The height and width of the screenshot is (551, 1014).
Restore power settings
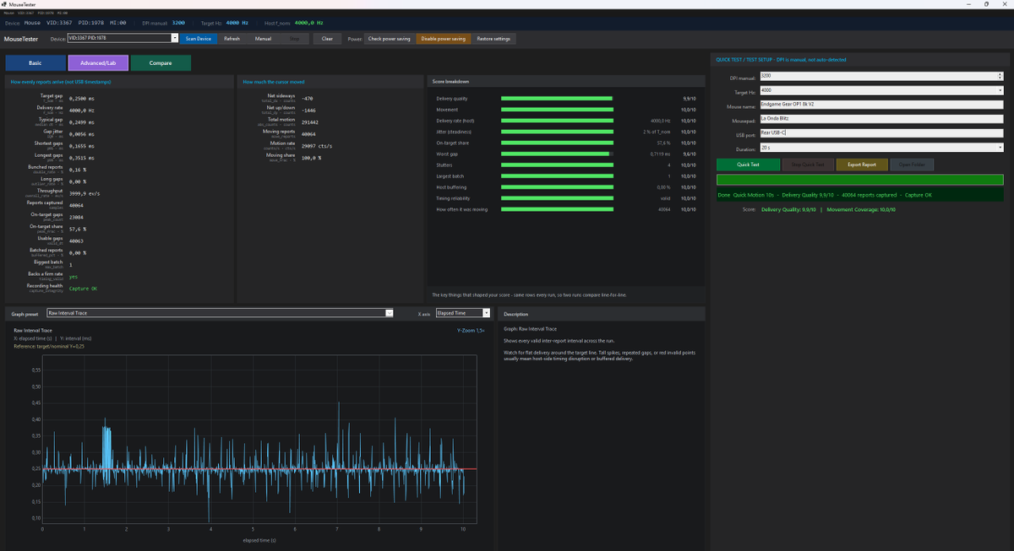pyautogui.click(x=493, y=39)
